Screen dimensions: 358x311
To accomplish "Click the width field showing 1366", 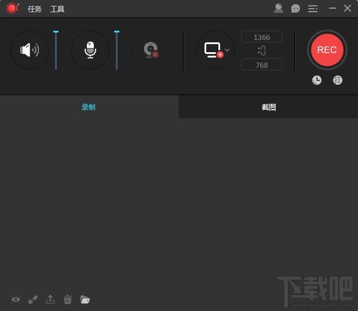I will (262, 37).
